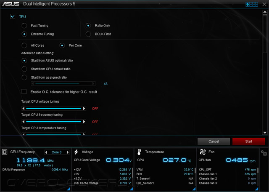Image resolution: width=269 pixels, height=192 pixels.
Task: Increase Target CPU frequency tuning arrow
Action: pos(84,122)
